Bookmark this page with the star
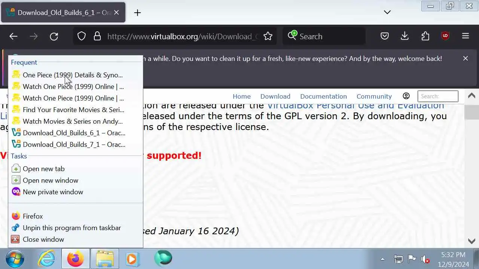 point(268,36)
